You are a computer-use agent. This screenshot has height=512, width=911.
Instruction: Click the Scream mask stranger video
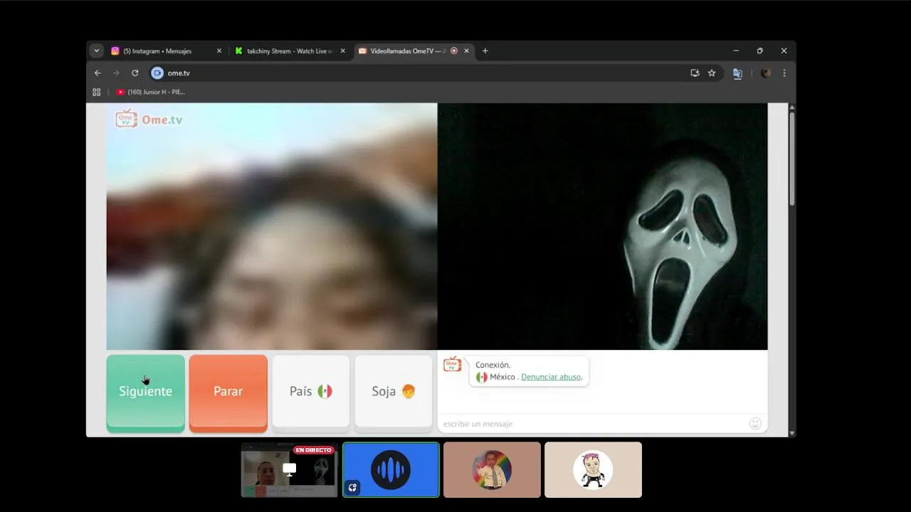[x=602, y=226]
